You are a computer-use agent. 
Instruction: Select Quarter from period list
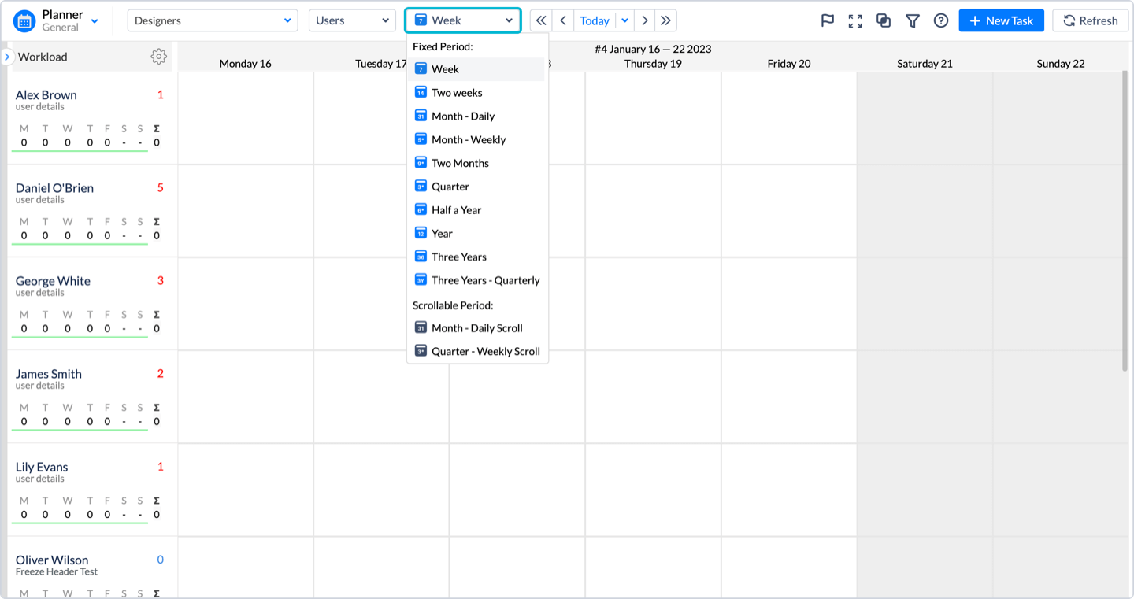click(450, 187)
